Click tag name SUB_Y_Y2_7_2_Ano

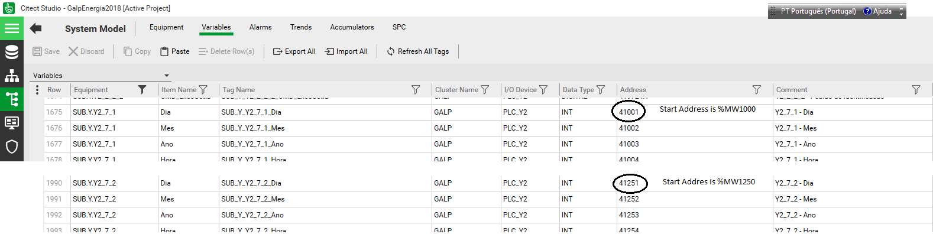tap(252, 215)
